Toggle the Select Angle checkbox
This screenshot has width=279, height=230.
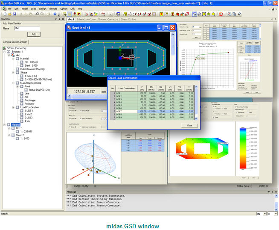[81, 111]
